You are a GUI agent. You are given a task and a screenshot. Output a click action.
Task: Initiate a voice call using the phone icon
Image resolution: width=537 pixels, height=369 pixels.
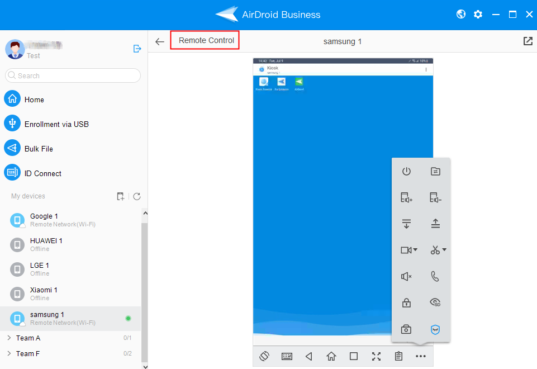435,276
